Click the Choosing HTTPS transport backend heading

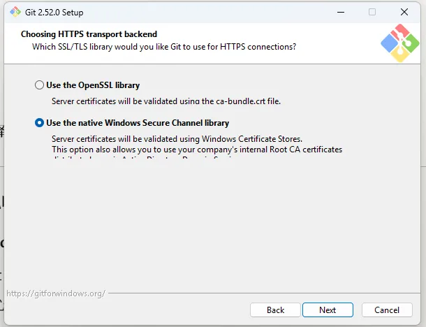(x=89, y=34)
